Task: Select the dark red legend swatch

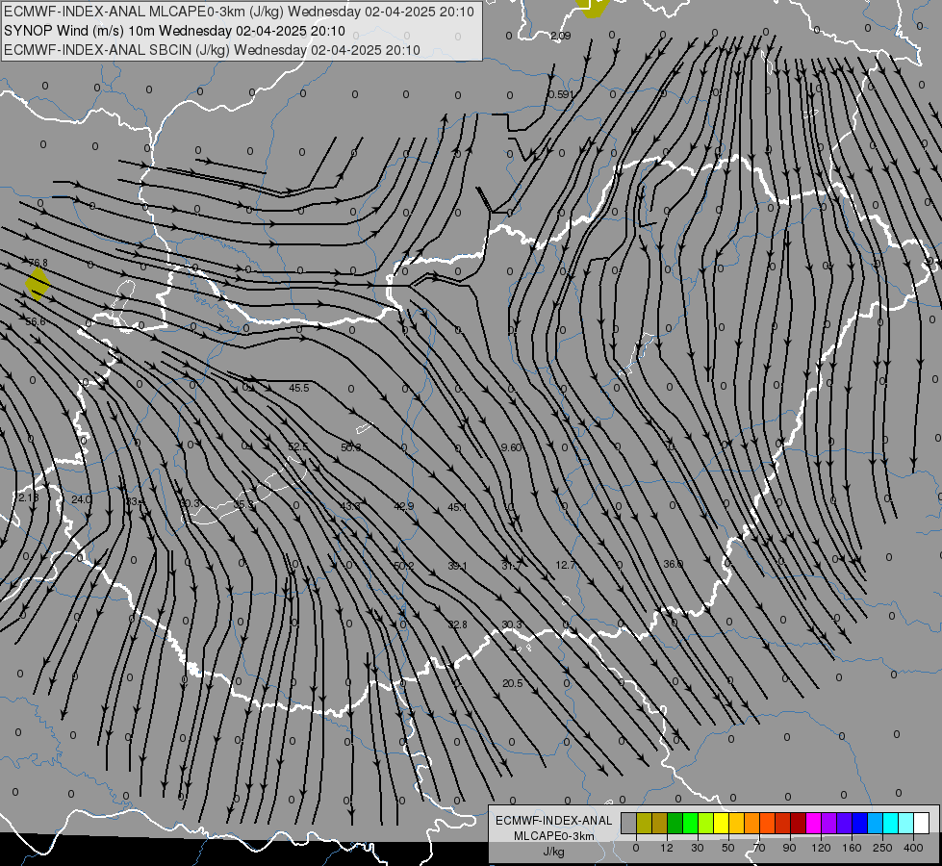Action: 798,823
